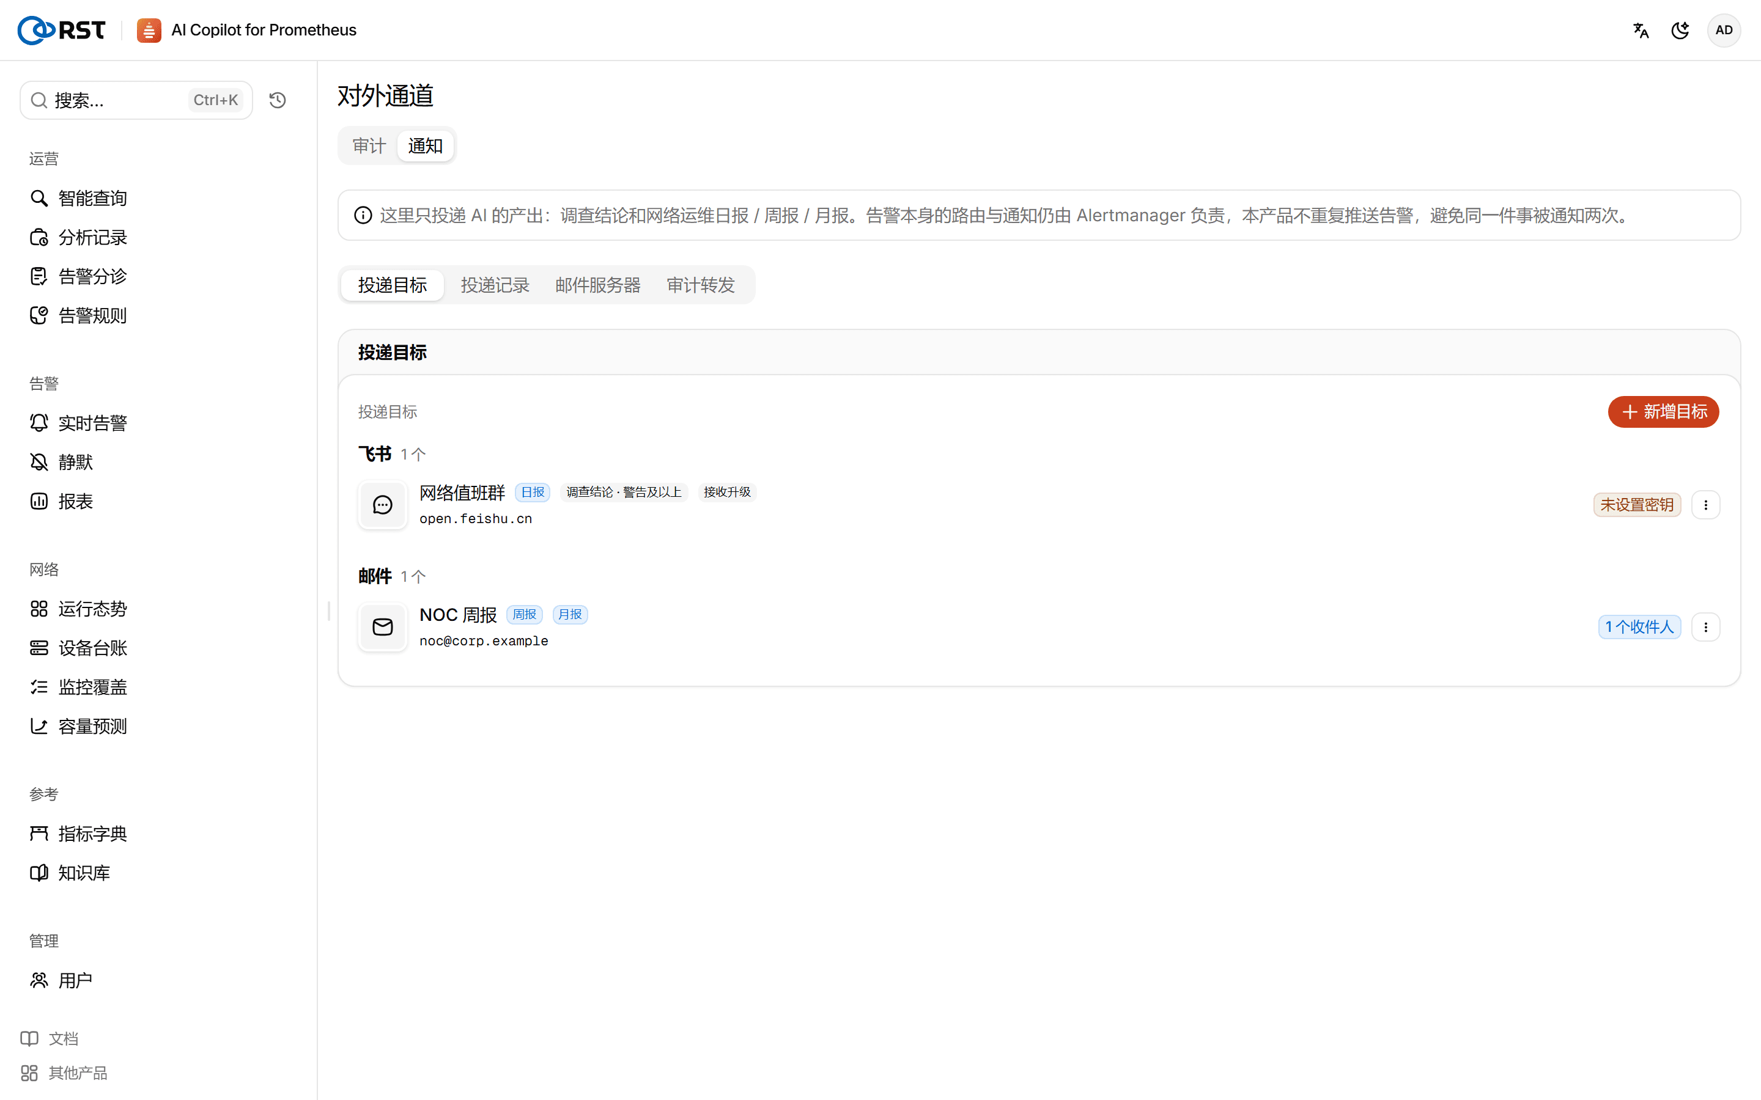
Task: Switch to 邮件服务器 sub-tab
Action: (598, 285)
